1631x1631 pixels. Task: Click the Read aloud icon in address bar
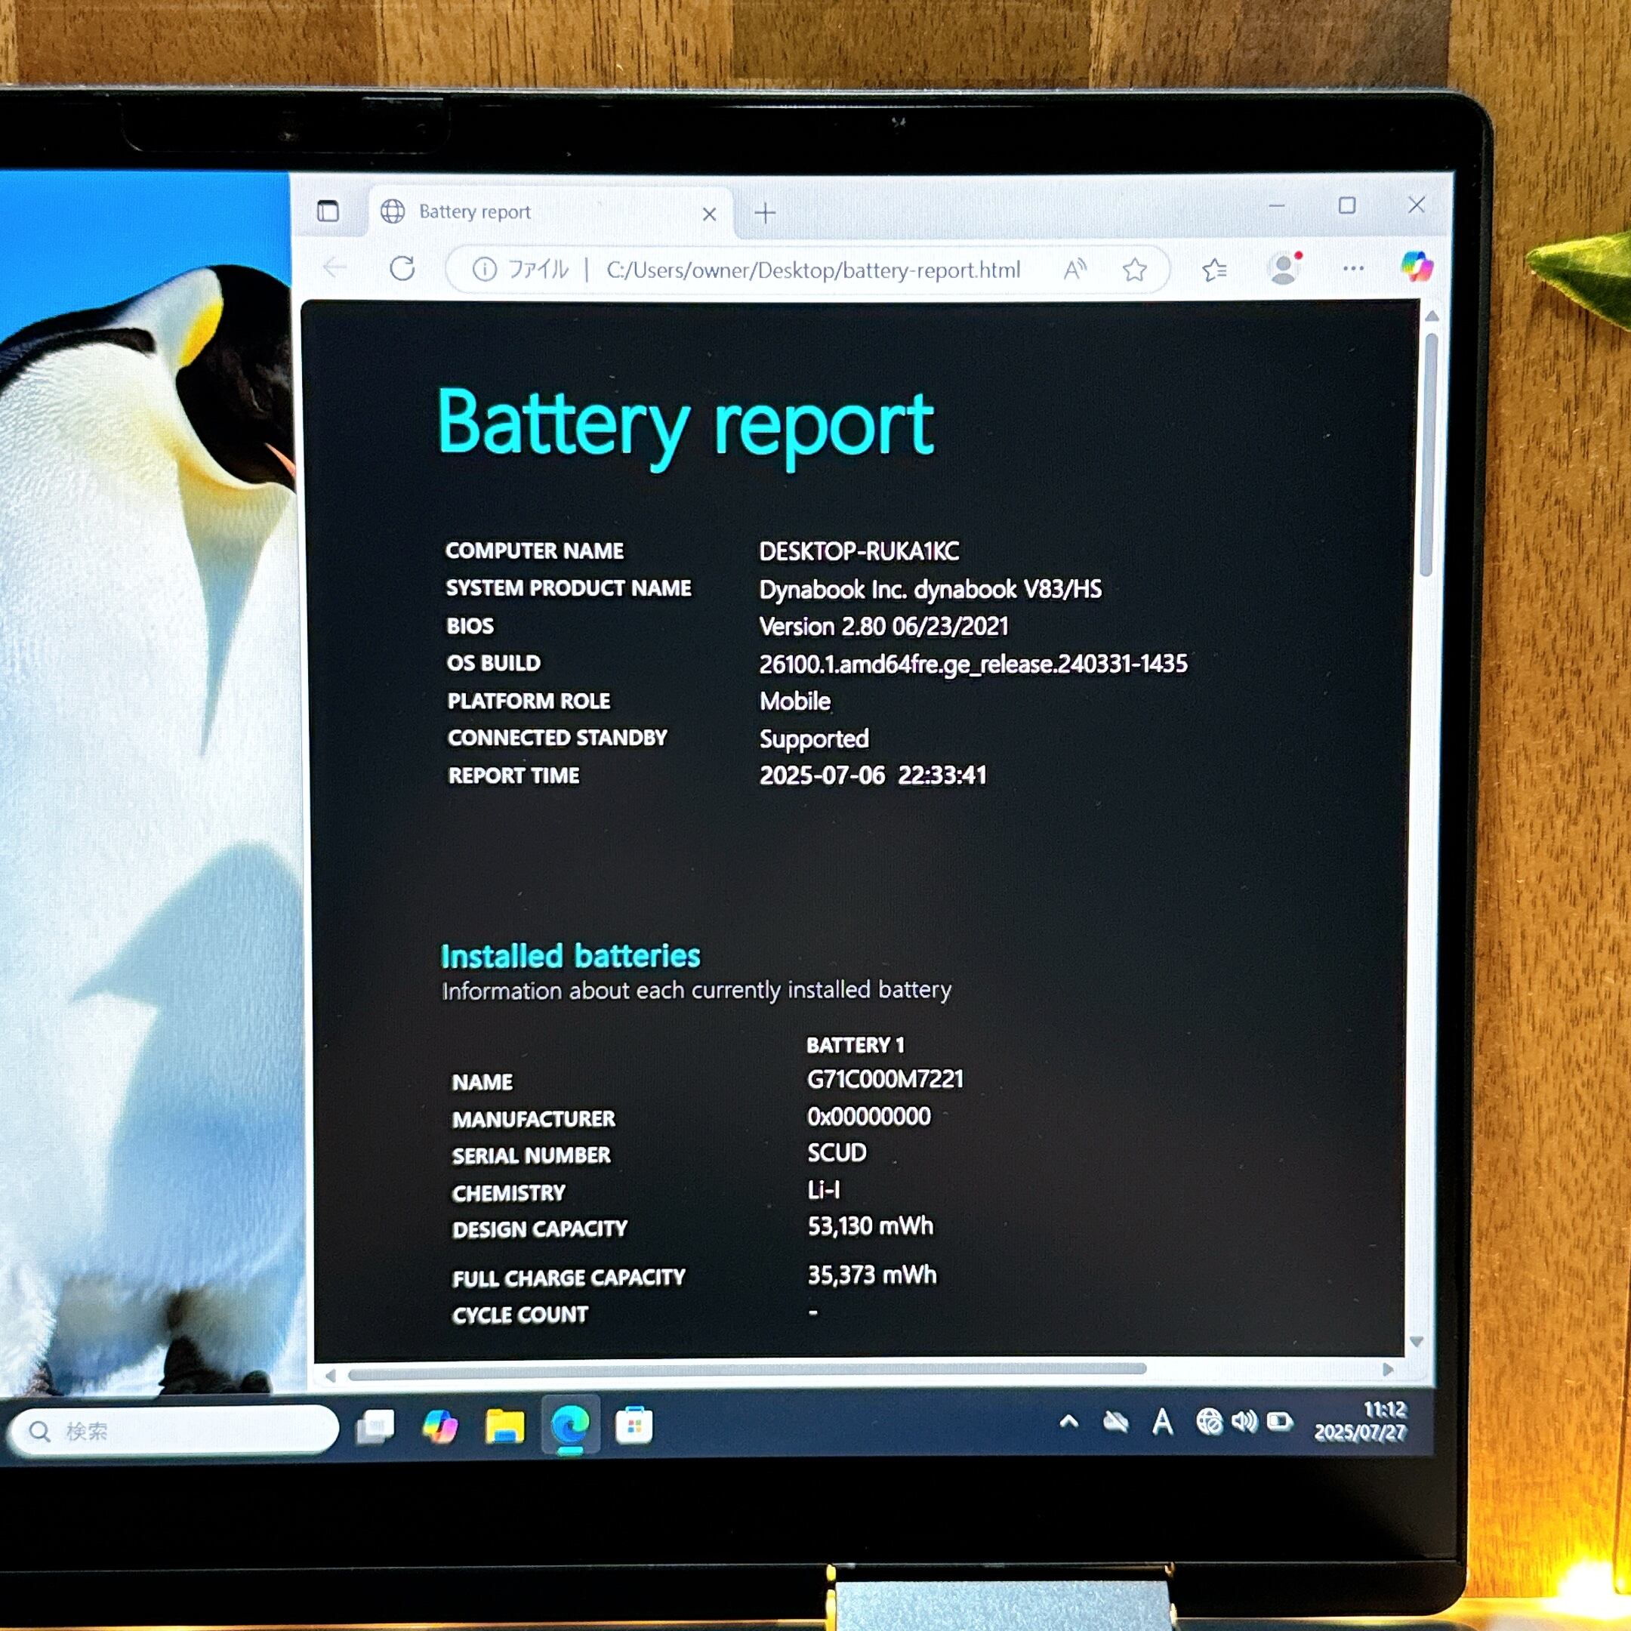point(1074,270)
